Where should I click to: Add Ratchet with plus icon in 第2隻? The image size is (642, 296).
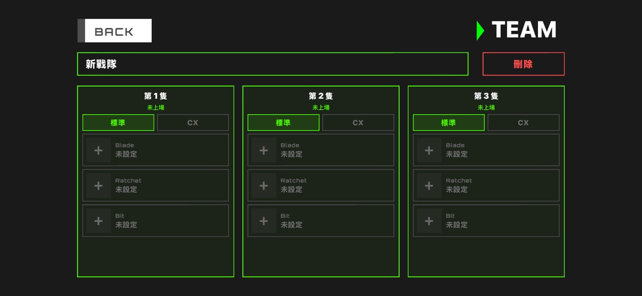[264, 186]
